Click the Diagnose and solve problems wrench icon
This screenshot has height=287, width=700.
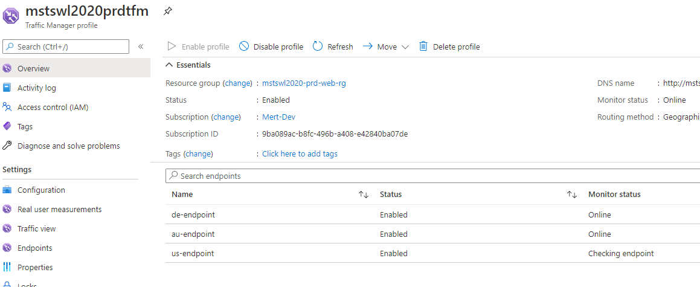coord(7,146)
